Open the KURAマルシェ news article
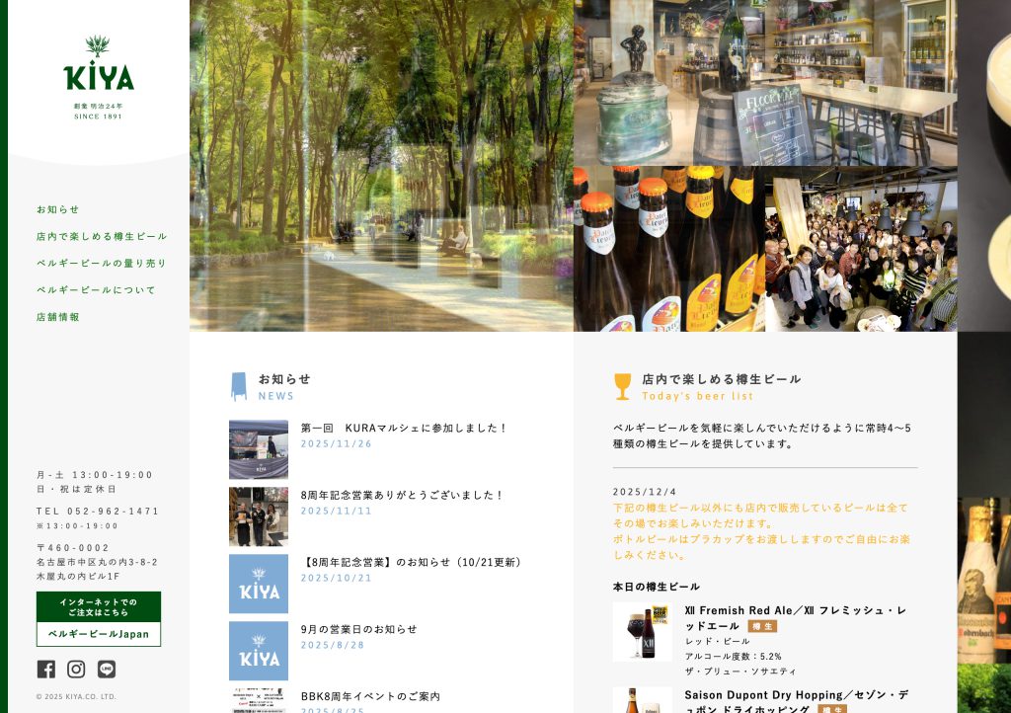1011x713 pixels. pos(404,428)
